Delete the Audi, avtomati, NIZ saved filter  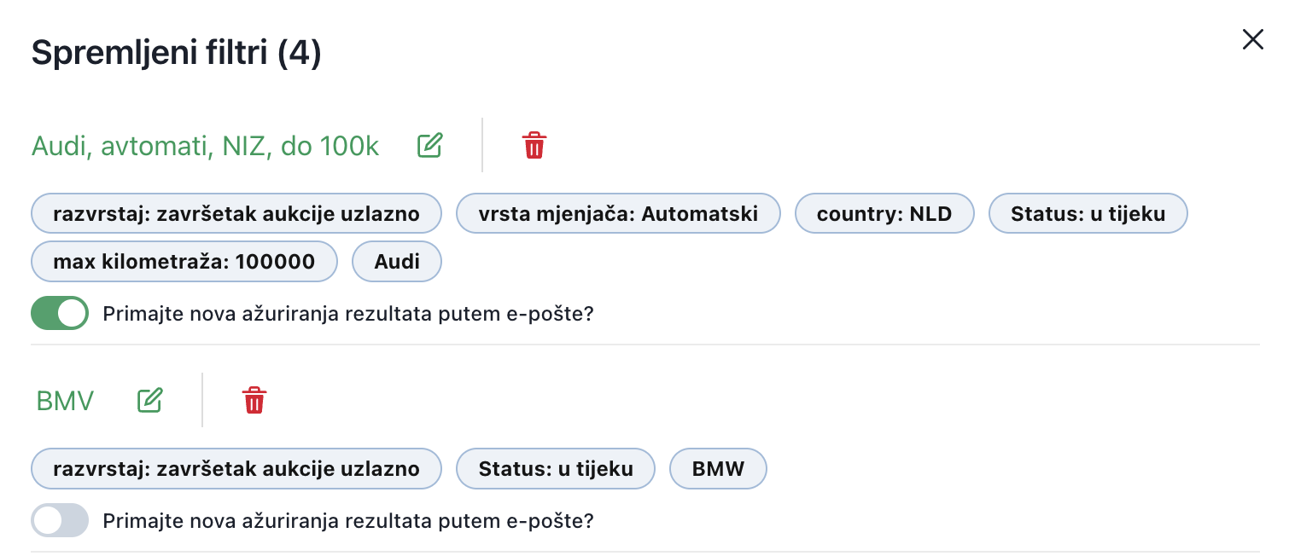pos(534,145)
